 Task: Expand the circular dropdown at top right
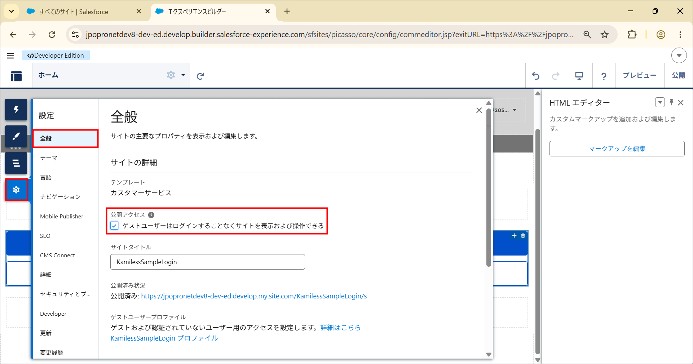[679, 56]
